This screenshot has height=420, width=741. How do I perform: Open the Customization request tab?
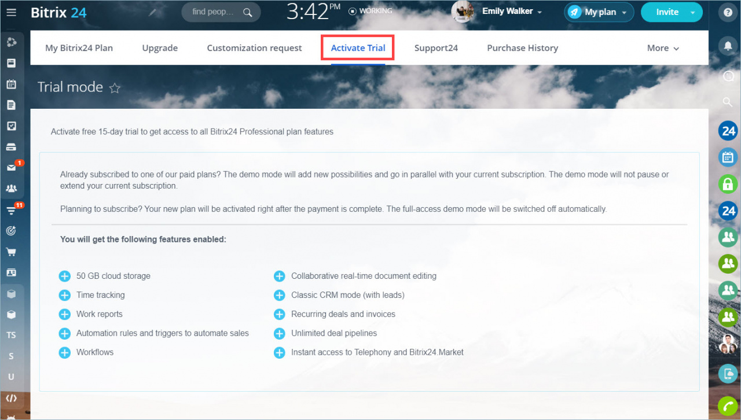[254, 48]
